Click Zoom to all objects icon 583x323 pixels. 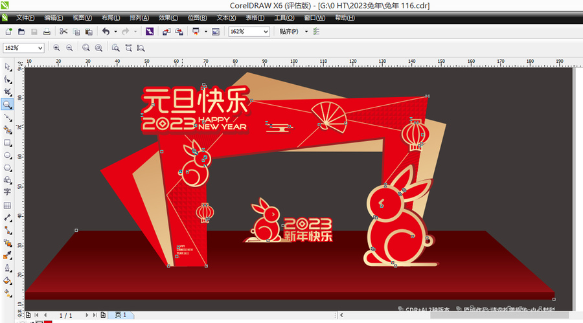[98, 48]
